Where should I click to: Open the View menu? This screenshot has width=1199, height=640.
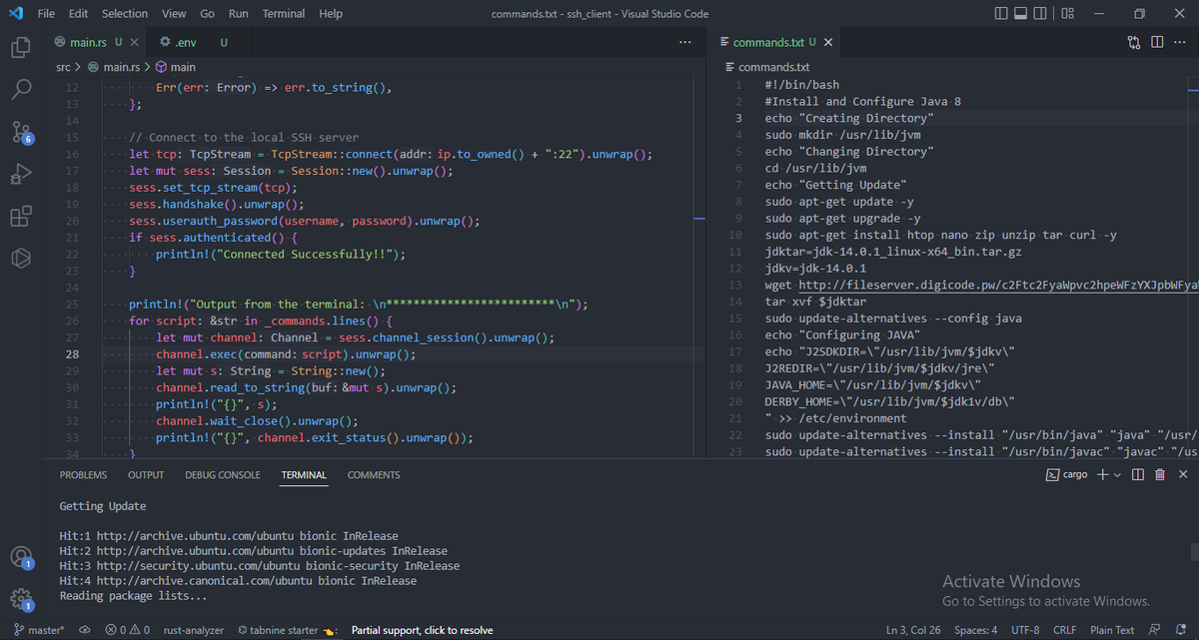(174, 14)
